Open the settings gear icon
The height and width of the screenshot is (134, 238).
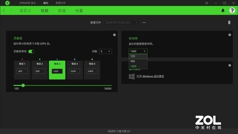pyautogui.click(x=207, y=3)
